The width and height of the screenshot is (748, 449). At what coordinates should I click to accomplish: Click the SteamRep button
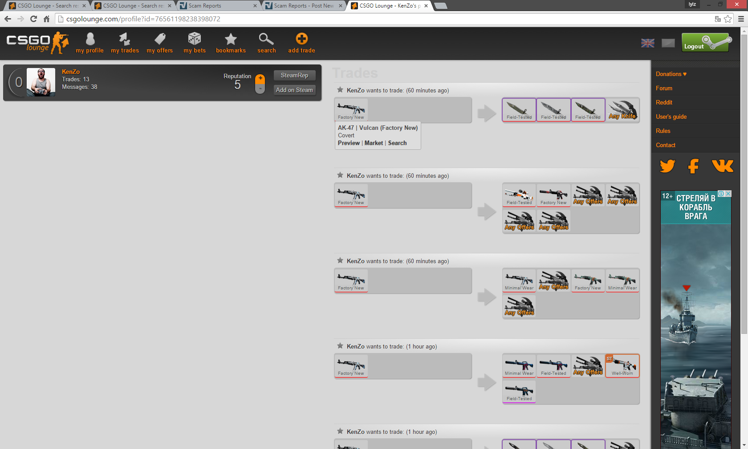tap(294, 76)
